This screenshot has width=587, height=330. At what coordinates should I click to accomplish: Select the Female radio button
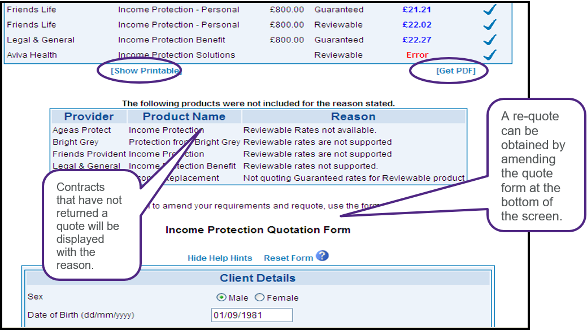tap(259, 297)
